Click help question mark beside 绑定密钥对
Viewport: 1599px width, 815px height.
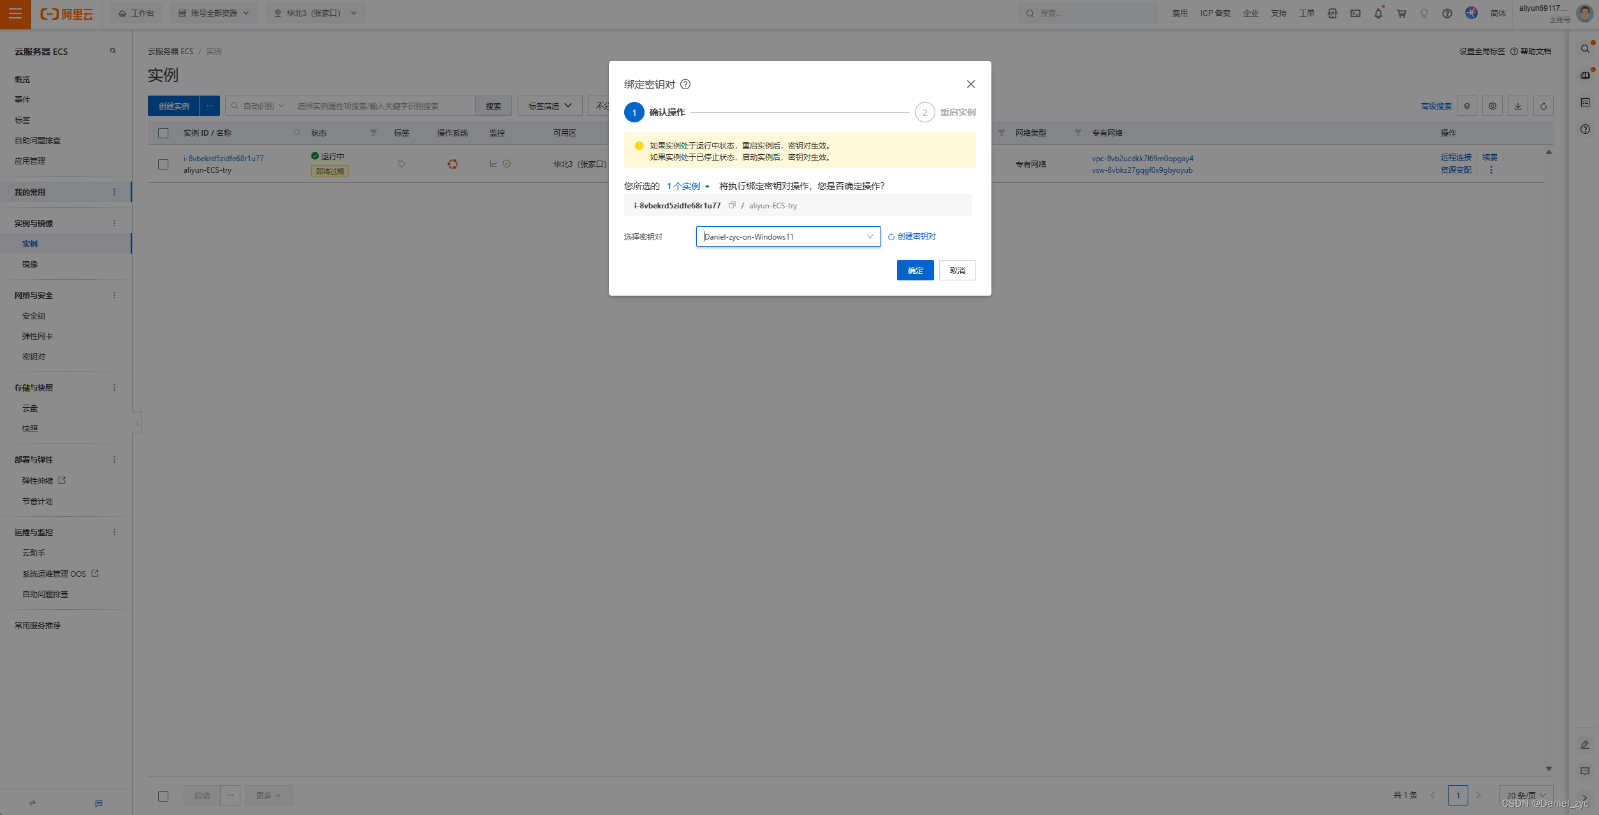pyautogui.click(x=685, y=84)
